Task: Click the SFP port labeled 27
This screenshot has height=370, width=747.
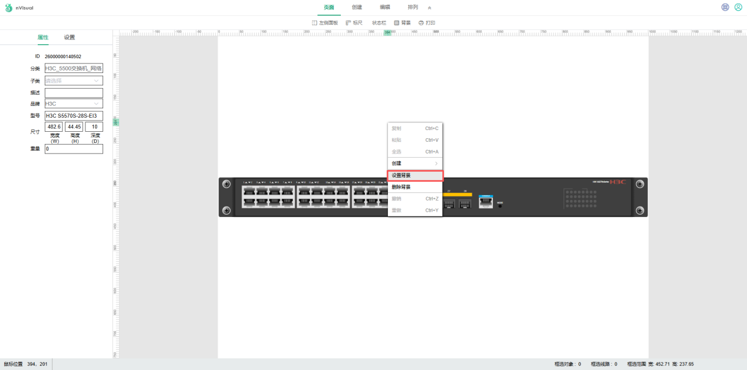Action: pyautogui.click(x=449, y=204)
